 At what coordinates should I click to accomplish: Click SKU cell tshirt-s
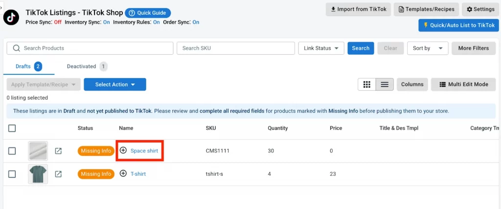coord(214,174)
